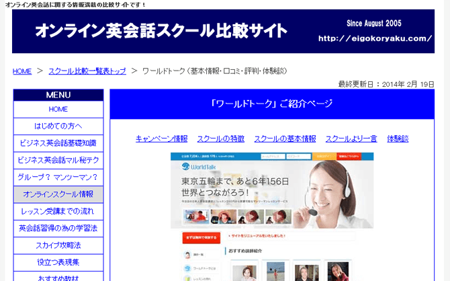Click the WorldTalk logo in the screenshot
This screenshot has height=281, width=450.
(199, 167)
